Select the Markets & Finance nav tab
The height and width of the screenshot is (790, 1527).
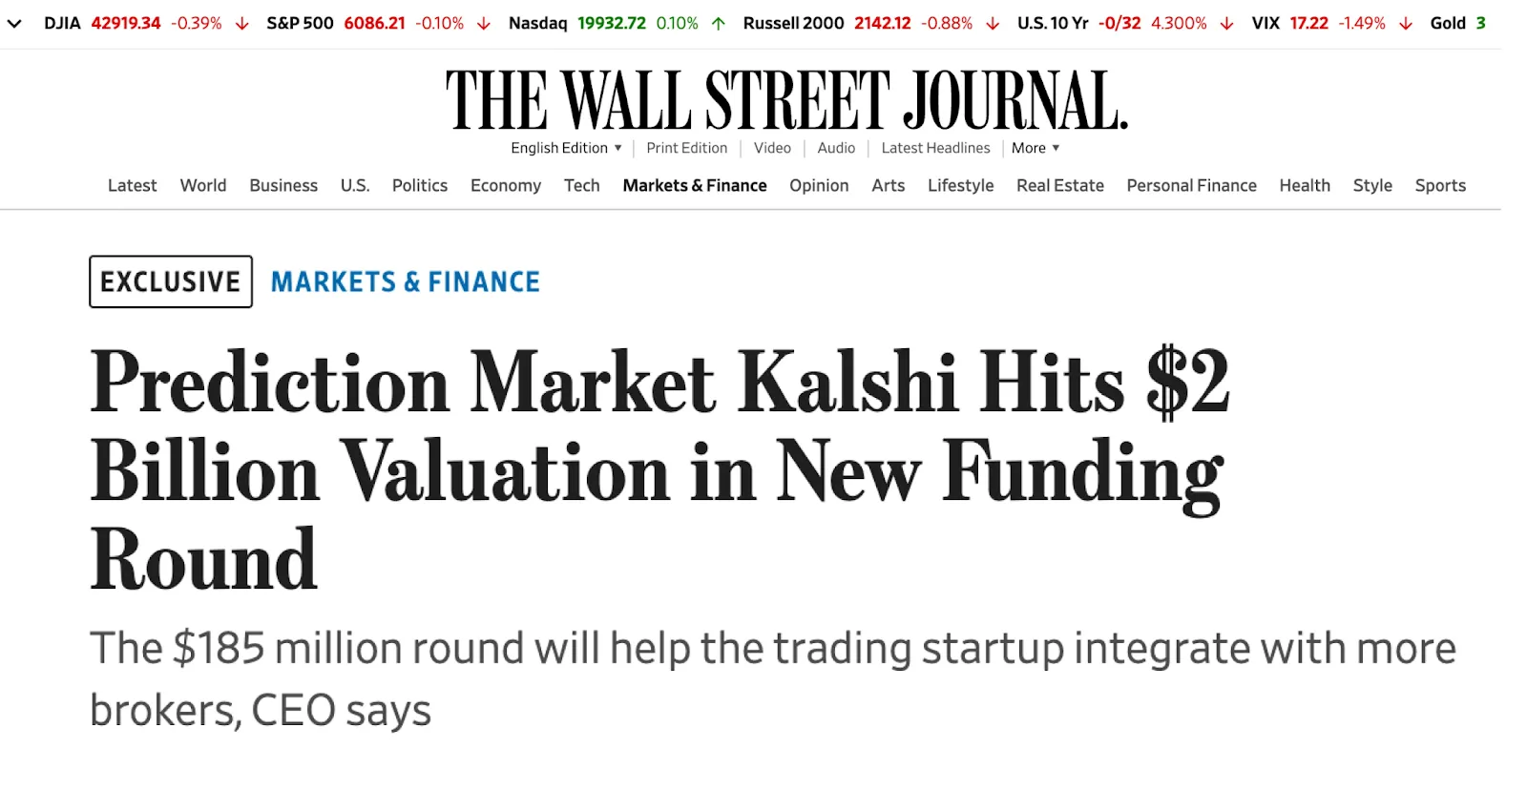tap(695, 185)
